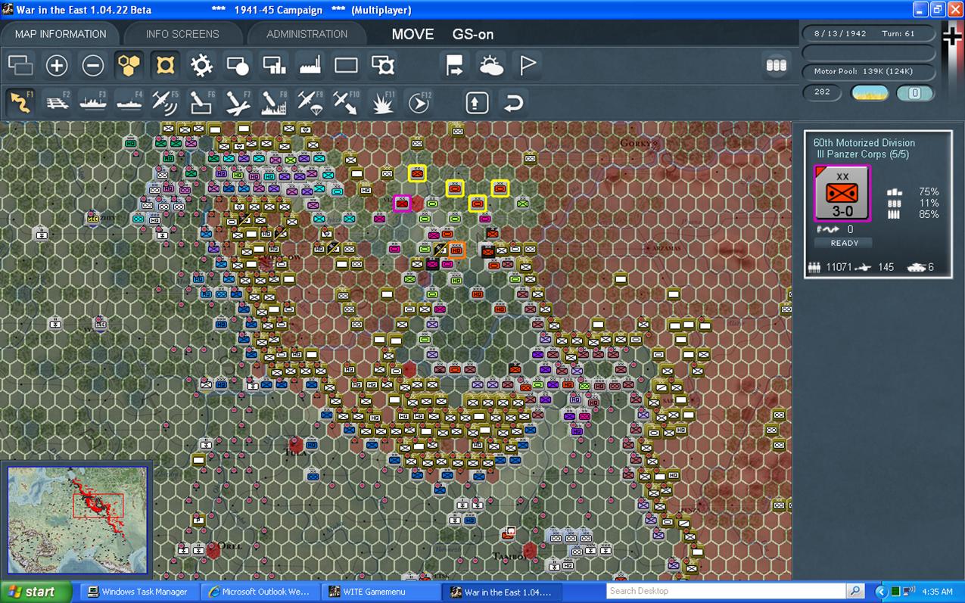
Task: Click the minimap overview in corner
Action: pyautogui.click(x=77, y=519)
